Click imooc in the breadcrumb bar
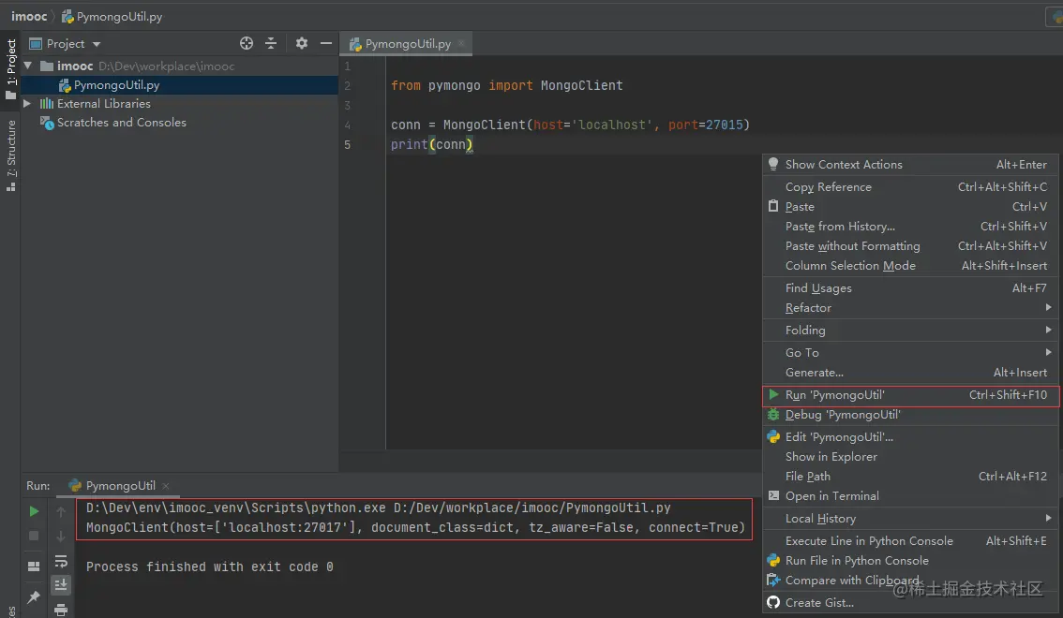The height and width of the screenshot is (618, 1063). (x=29, y=16)
